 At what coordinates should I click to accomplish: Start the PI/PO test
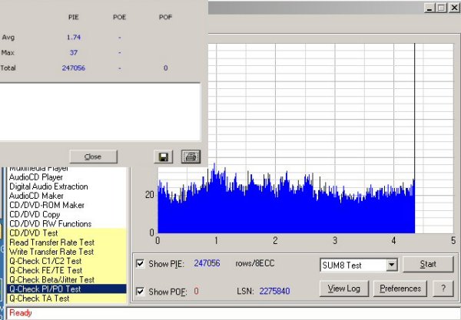point(428,264)
